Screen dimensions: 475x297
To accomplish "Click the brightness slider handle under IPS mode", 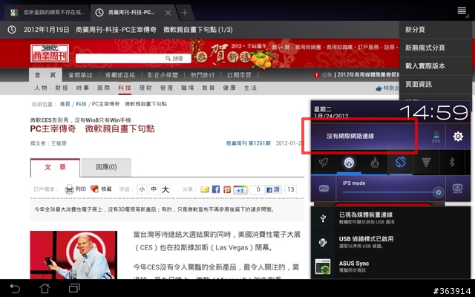I will (x=439, y=192).
